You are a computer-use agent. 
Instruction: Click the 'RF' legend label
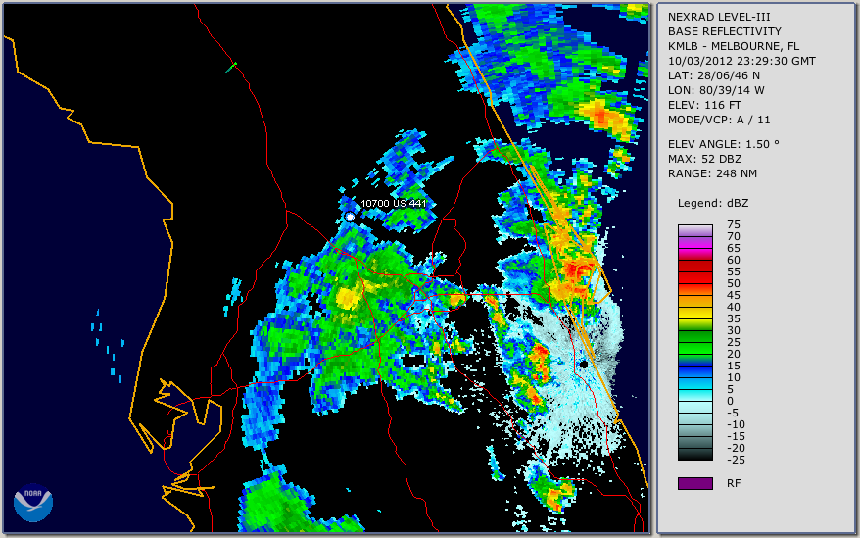pyautogui.click(x=734, y=483)
